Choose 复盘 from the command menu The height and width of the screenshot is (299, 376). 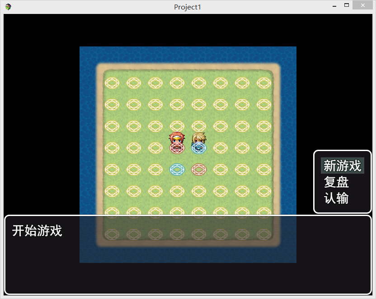[336, 182]
